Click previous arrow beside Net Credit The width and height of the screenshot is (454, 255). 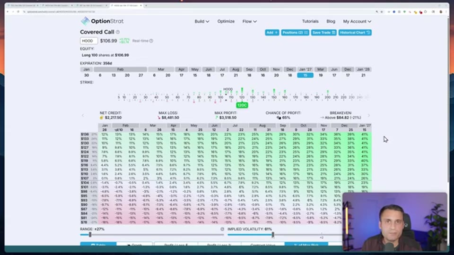tap(83, 115)
